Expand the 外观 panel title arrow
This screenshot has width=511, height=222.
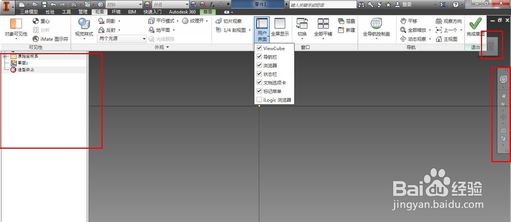pos(168,48)
